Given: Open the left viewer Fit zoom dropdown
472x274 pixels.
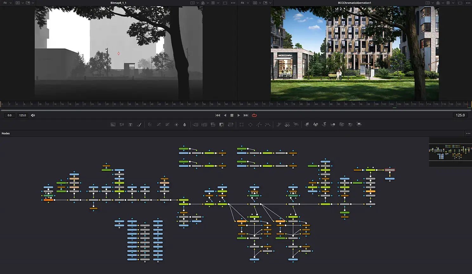Looking at the screenshot, I should pos(8,3).
